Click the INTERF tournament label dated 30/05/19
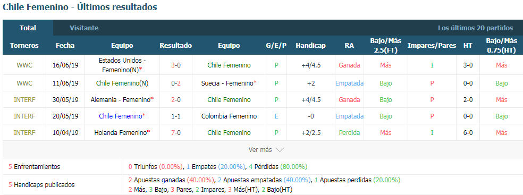The width and height of the screenshot is (523, 195). 24,99
